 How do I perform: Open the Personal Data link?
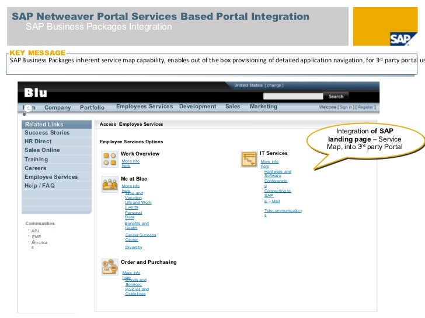click(x=133, y=215)
